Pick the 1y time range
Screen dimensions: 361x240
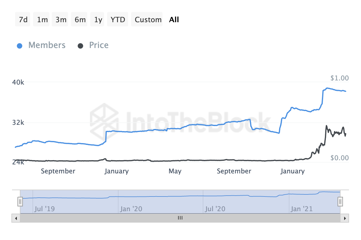(98, 20)
